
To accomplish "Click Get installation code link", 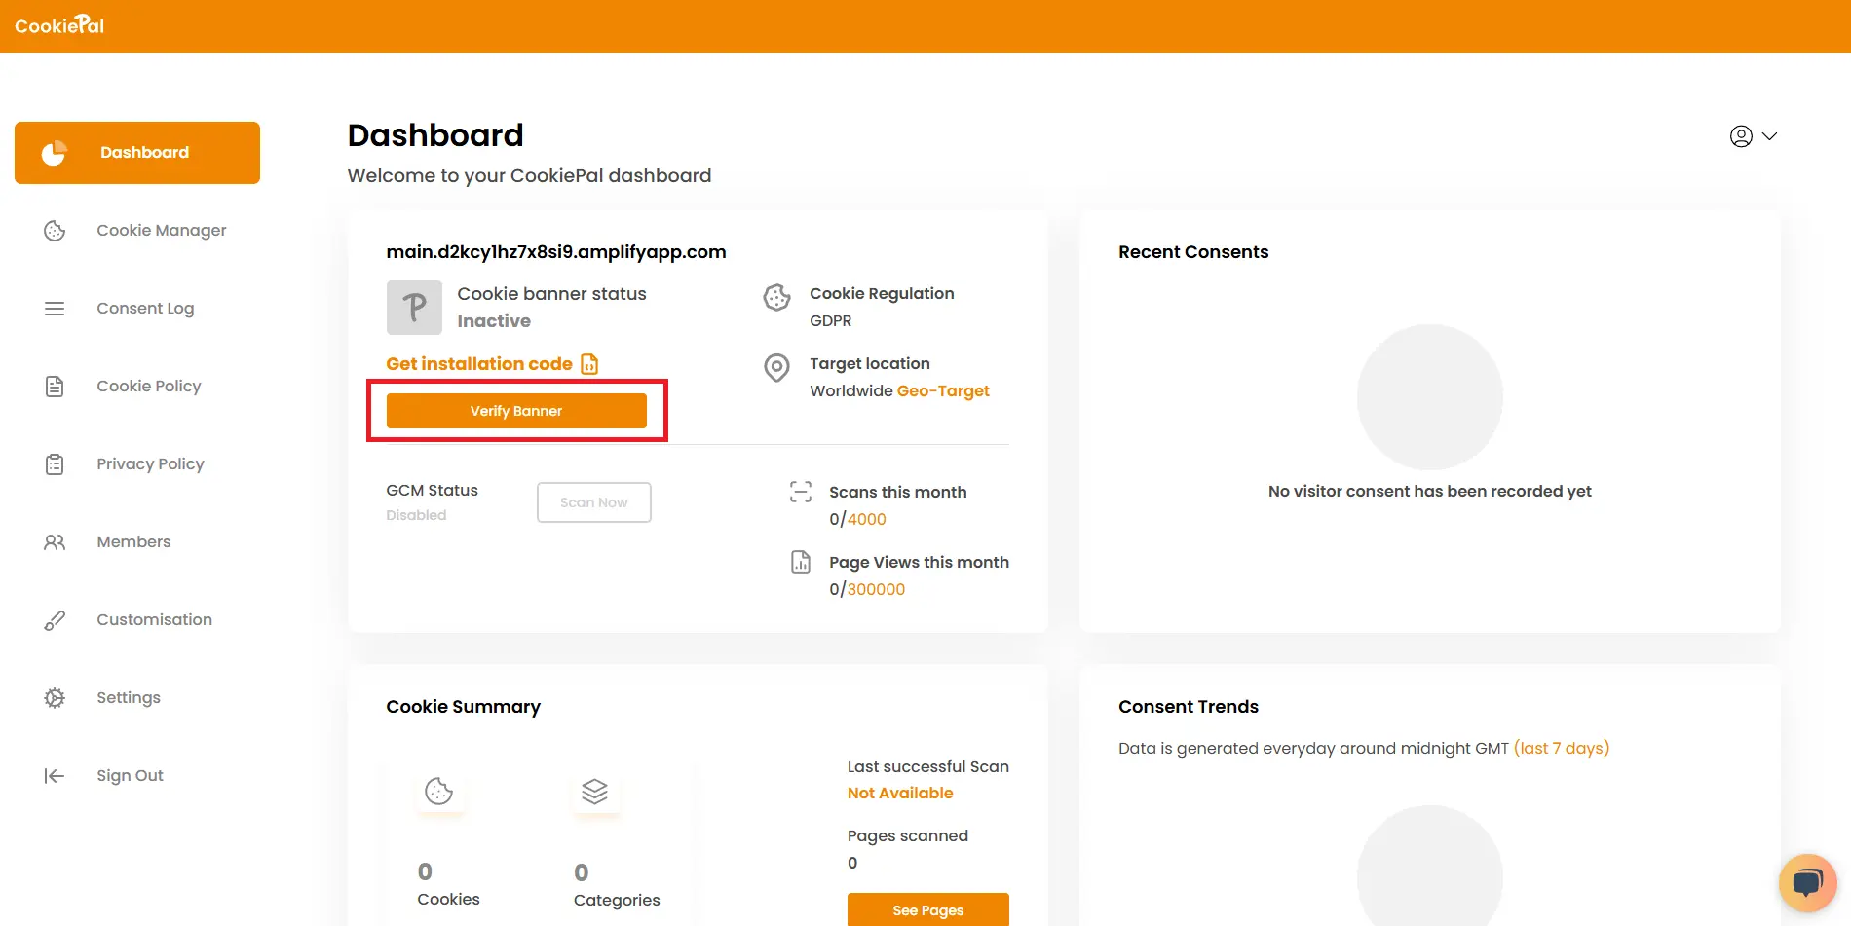I will click(x=478, y=363).
